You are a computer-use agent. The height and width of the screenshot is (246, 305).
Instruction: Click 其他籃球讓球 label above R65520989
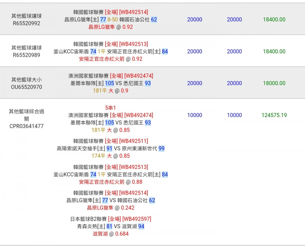tap(27, 48)
